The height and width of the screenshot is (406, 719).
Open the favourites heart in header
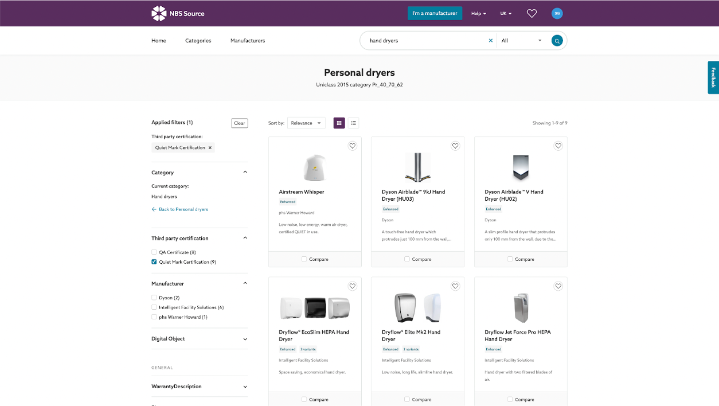tap(532, 13)
